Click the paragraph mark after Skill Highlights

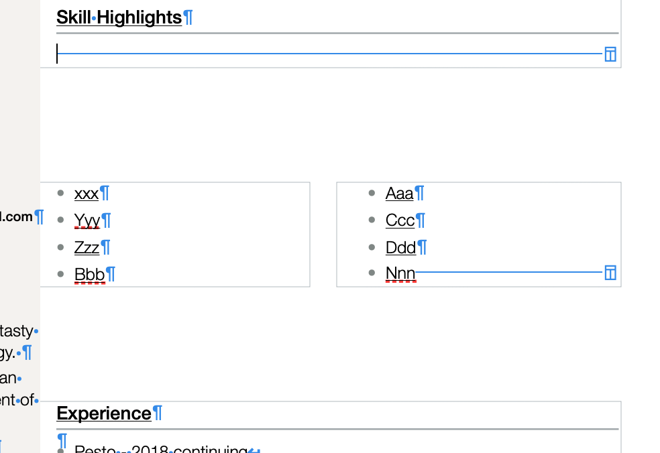(188, 17)
